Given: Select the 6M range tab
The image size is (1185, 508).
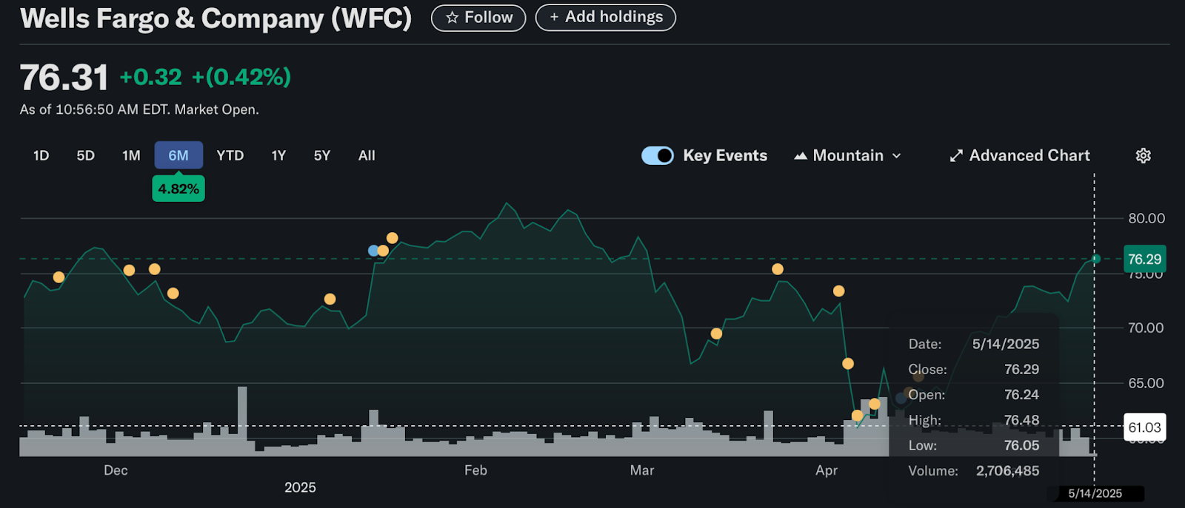Looking at the screenshot, I should [178, 155].
